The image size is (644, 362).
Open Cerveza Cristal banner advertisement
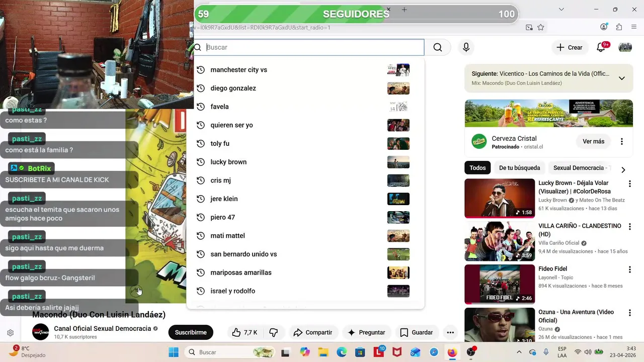(x=549, y=113)
